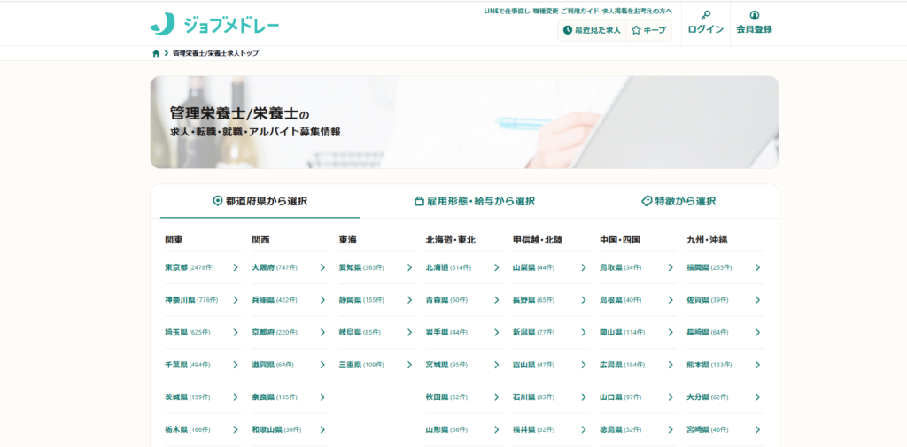Go to home via breadcrumb house icon
Viewport: 907px width, 447px height.
tap(156, 53)
